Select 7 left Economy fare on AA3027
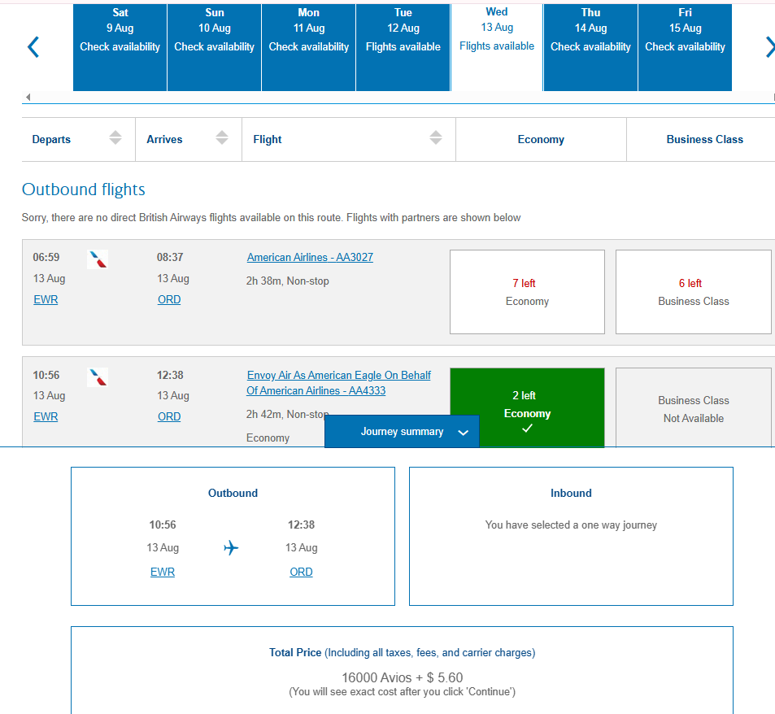The image size is (775, 714). [528, 291]
